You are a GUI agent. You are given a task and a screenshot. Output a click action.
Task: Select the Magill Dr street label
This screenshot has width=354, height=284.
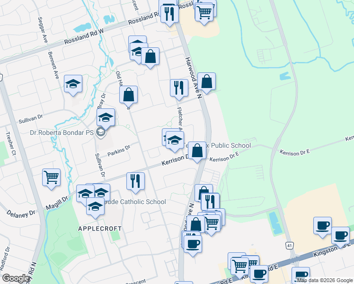click(57, 203)
